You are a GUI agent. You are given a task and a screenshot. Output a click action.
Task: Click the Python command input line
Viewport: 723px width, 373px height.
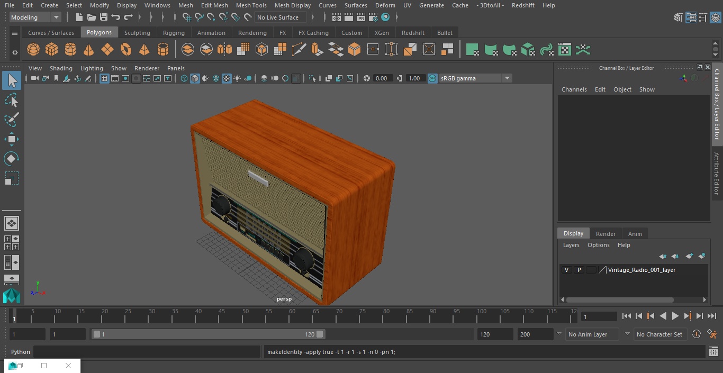tap(147, 352)
